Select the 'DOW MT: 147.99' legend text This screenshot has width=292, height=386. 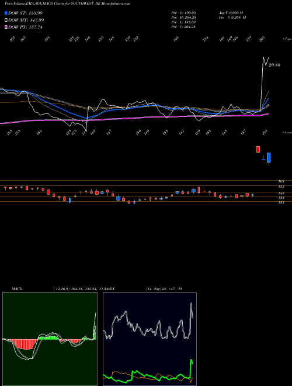26,20
